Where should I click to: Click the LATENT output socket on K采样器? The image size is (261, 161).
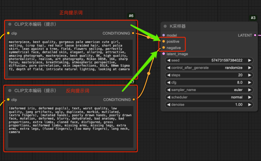(255, 35)
